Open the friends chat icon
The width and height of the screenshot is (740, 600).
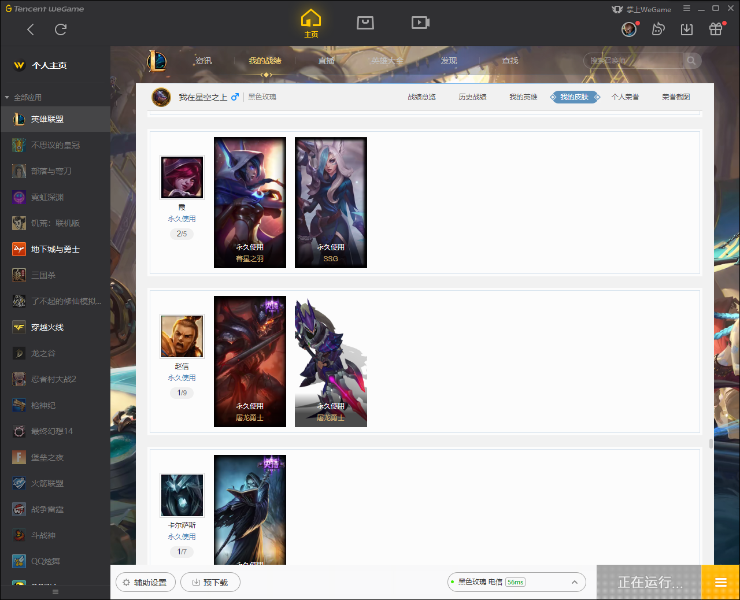point(658,29)
